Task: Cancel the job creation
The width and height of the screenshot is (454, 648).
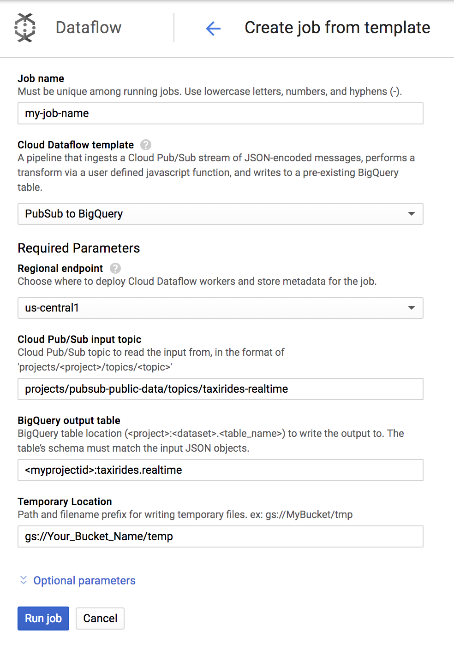Action: click(100, 619)
